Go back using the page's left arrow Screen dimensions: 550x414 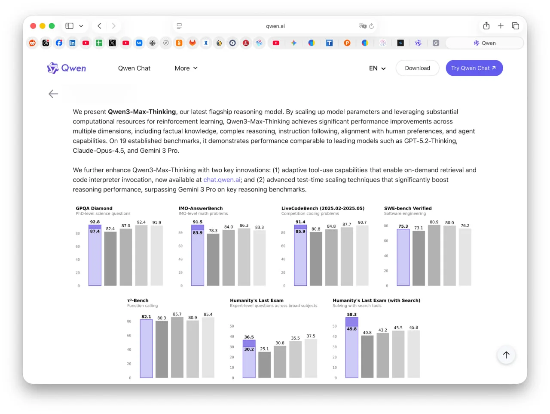pyautogui.click(x=53, y=94)
